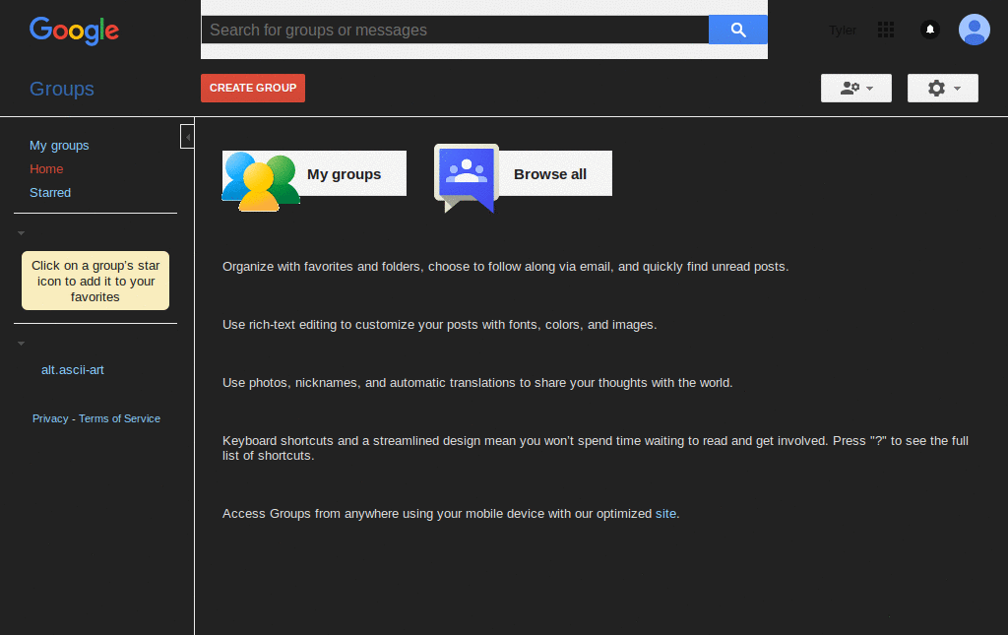Click the Tyler username text

click(843, 31)
